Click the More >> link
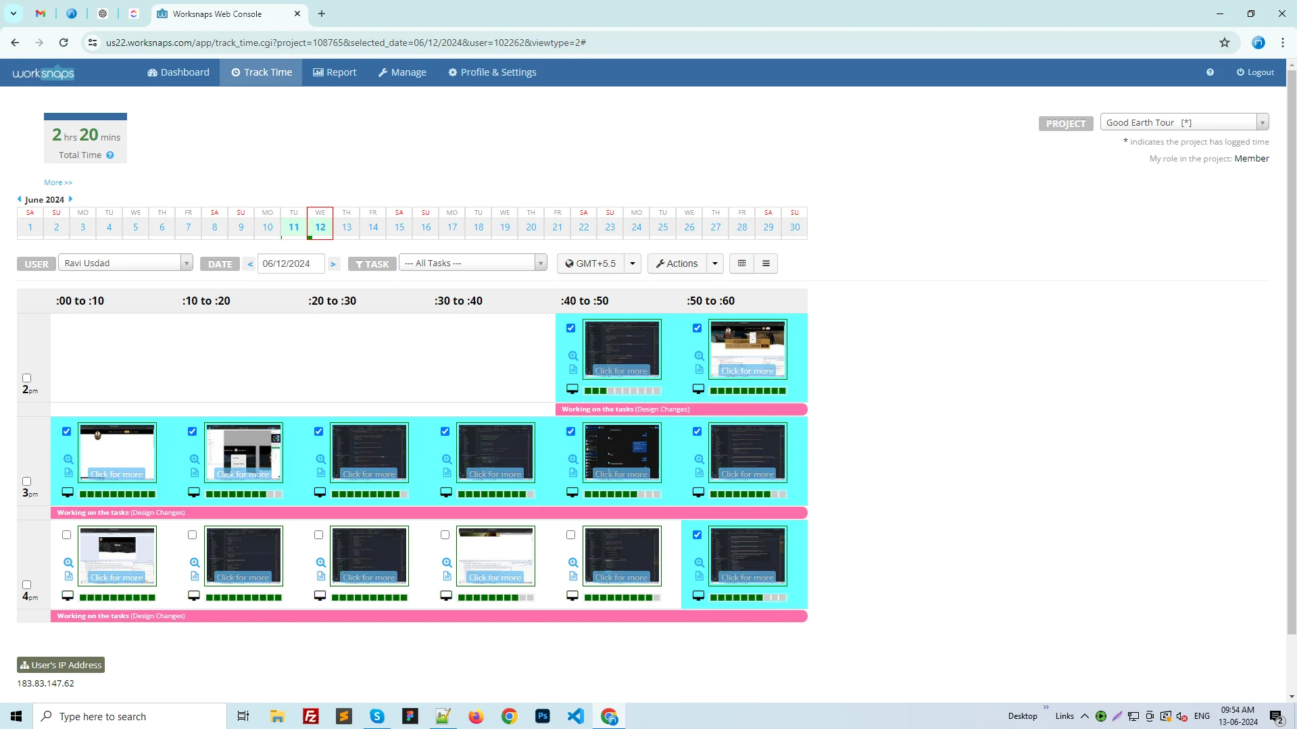 58,182
